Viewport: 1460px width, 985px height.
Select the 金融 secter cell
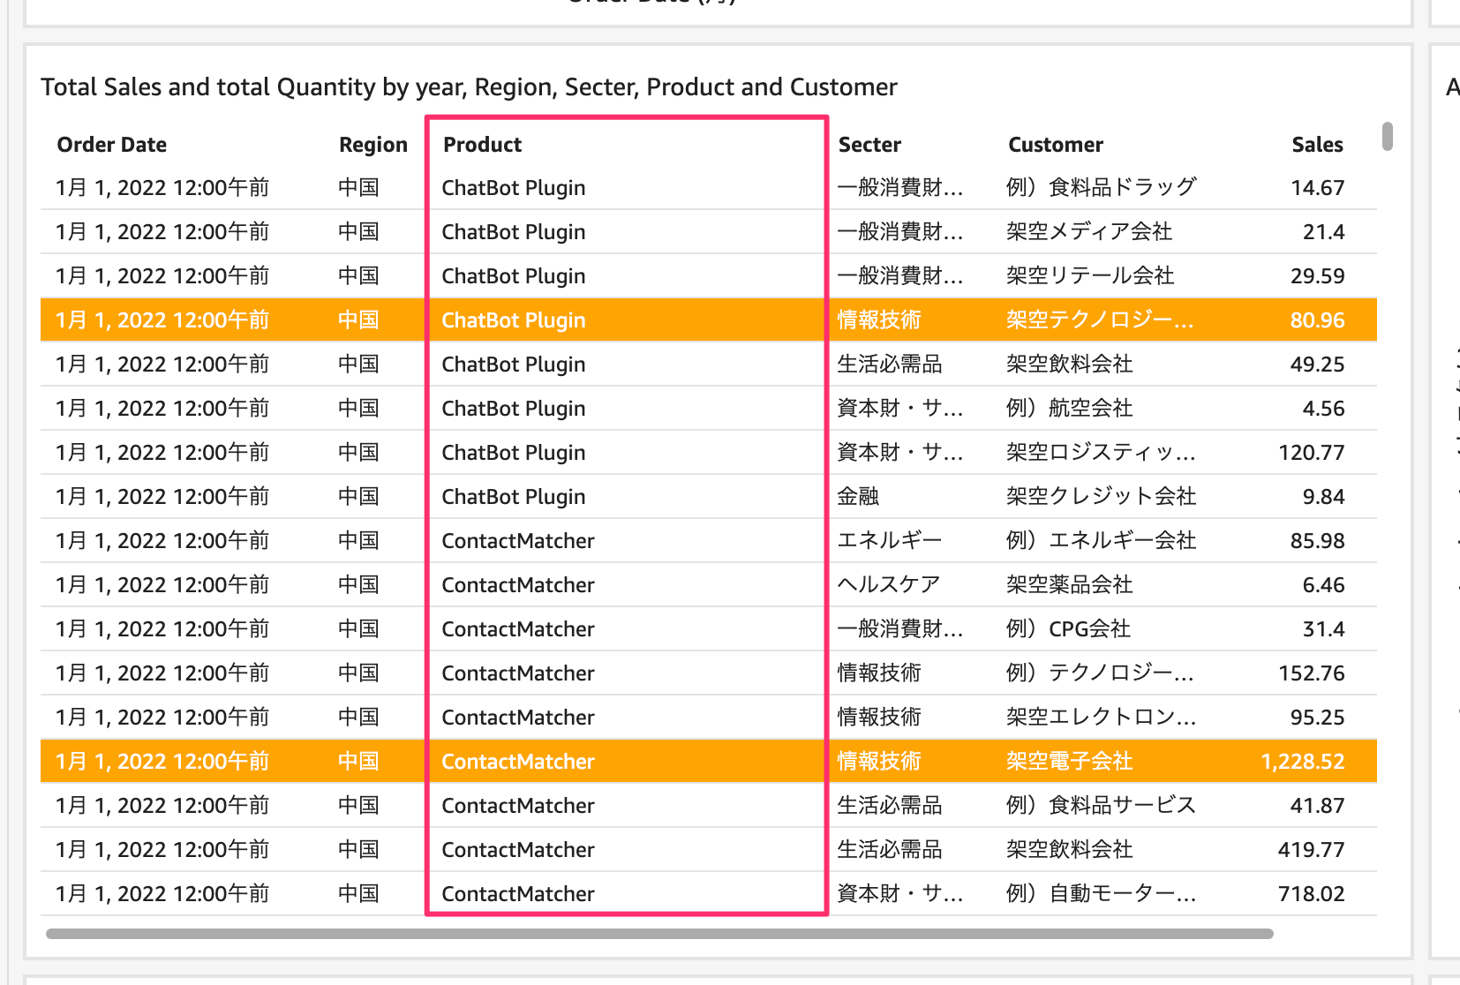[x=857, y=496]
